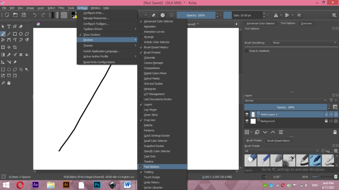The height and width of the screenshot is (190, 339).
Task: Open the Brush Smoothing dropdown
Action: pyautogui.click(x=304, y=43)
